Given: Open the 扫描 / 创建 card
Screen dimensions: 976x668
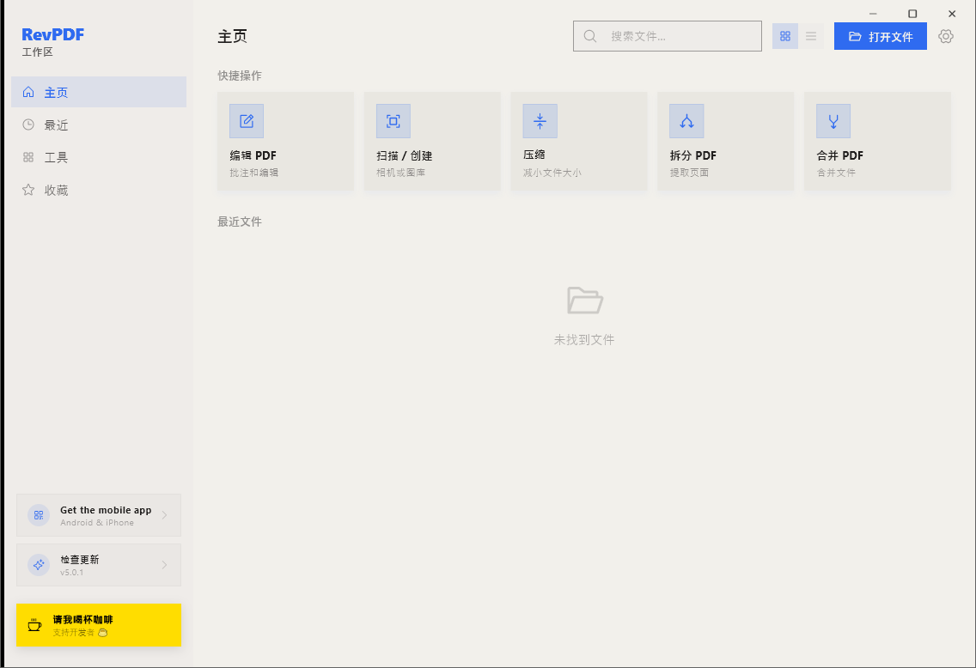Looking at the screenshot, I should click(x=432, y=141).
